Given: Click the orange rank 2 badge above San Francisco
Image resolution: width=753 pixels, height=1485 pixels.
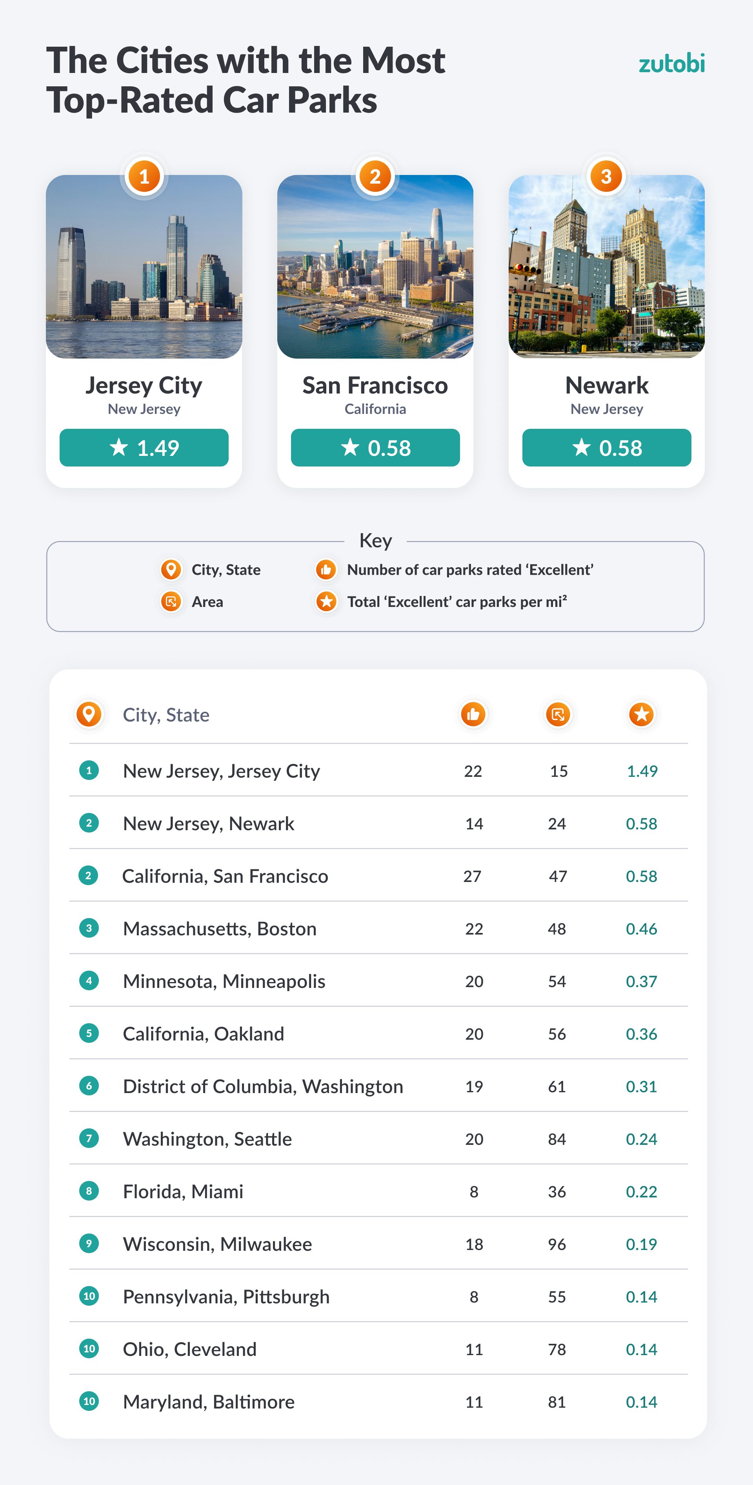Looking at the screenshot, I should click(375, 177).
